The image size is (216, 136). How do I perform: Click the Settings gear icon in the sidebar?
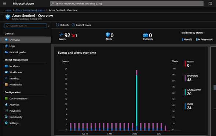point(6,123)
